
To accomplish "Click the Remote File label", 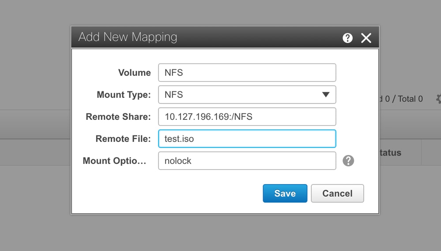I will coord(123,139).
